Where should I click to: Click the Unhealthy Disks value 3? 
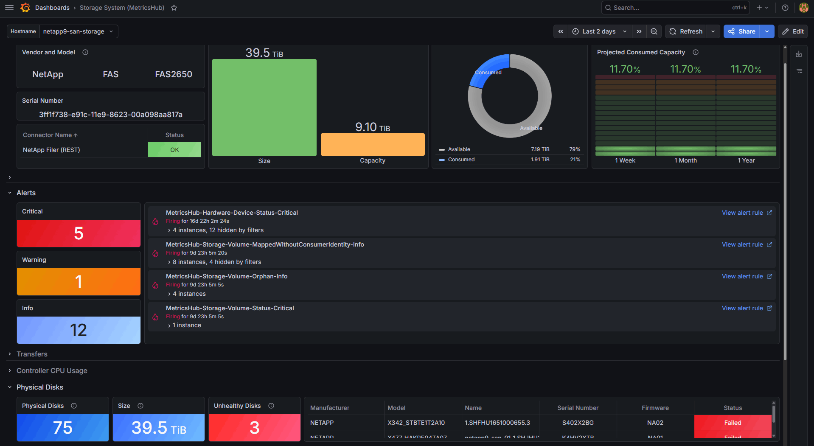point(255,428)
